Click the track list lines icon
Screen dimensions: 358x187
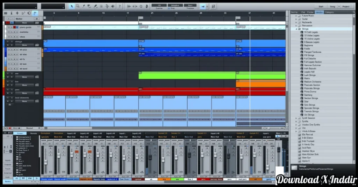point(6,13)
